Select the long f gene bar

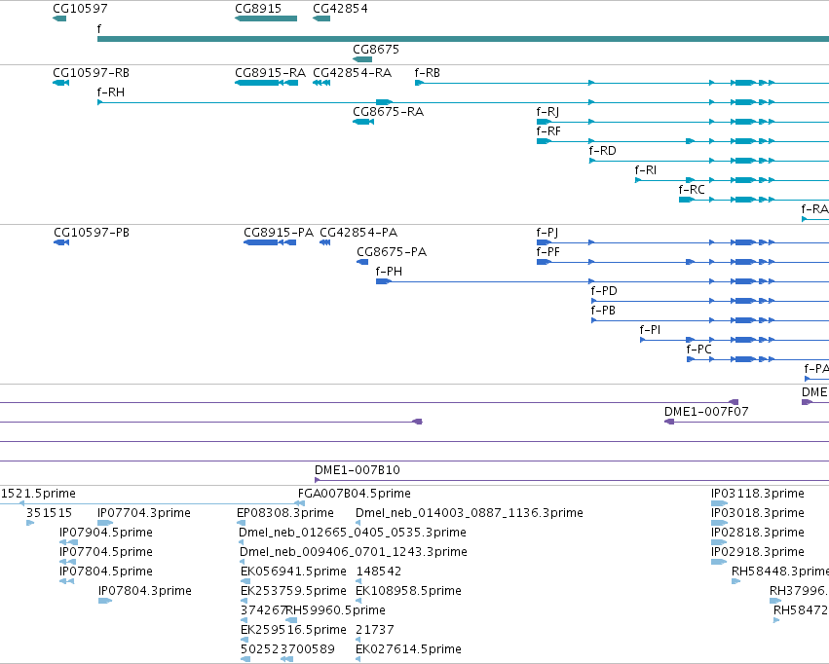pyautogui.click(x=463, y=39)
